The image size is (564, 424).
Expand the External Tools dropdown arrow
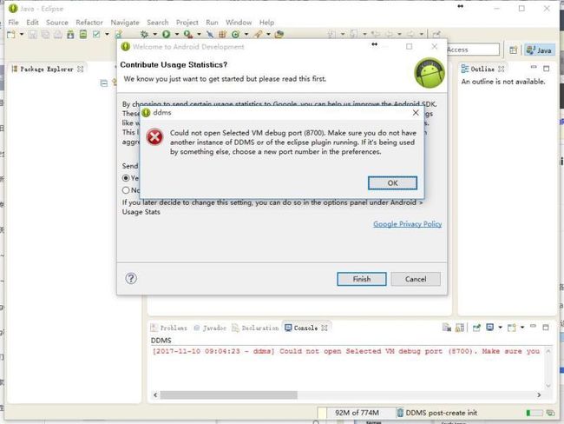[199, 34]
